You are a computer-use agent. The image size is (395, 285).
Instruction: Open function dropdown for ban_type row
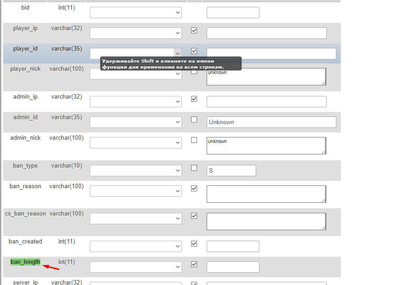pos(136,170)
